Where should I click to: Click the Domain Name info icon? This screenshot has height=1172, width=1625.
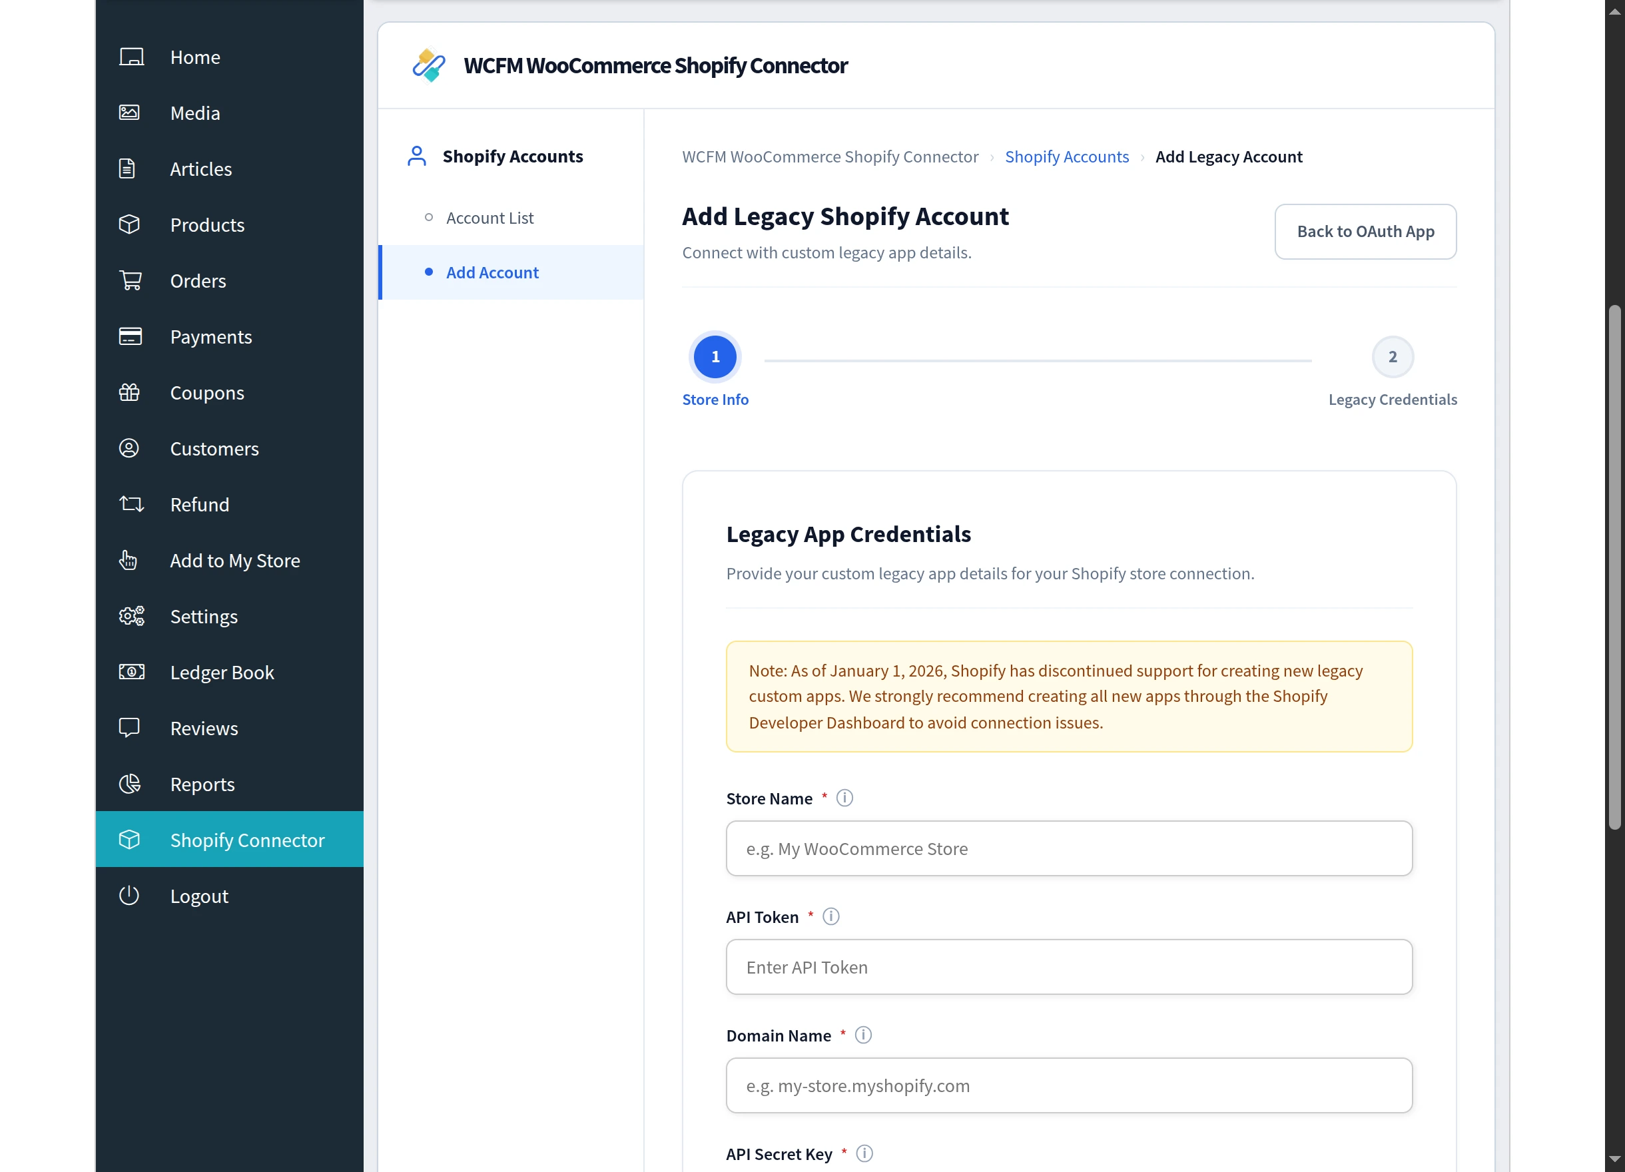coord(863,1035)
